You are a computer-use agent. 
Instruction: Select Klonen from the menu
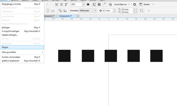point(22,47)
